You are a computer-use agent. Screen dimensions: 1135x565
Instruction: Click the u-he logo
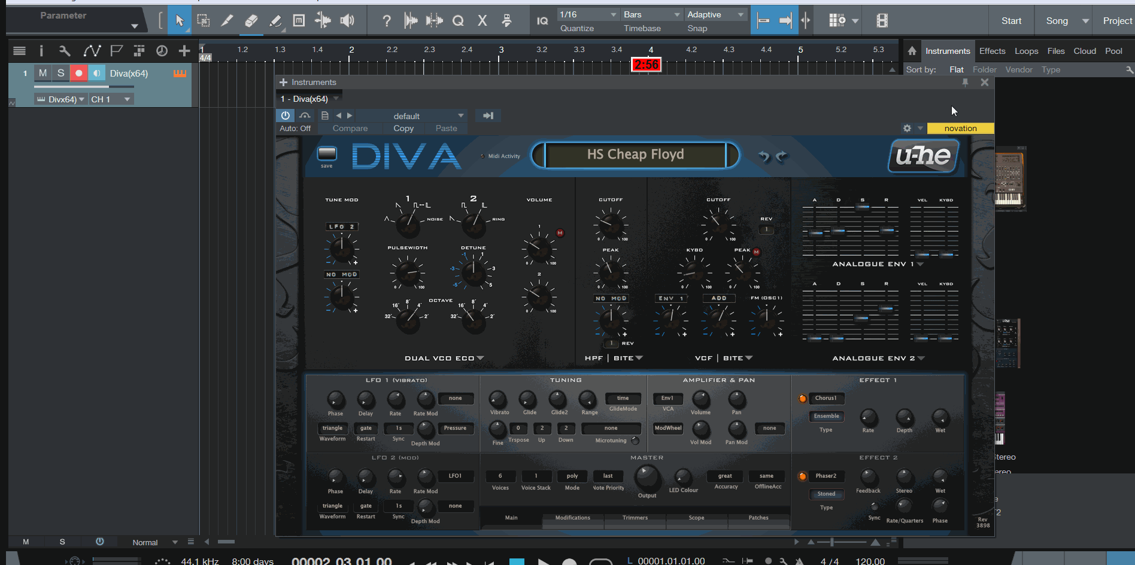(923, 156)
